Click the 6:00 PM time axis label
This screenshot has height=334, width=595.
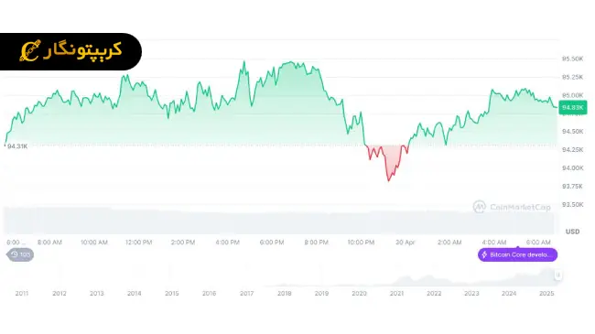pyautogui.click(x=272, y=242)
